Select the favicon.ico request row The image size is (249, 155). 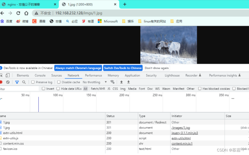pos(124,149)
